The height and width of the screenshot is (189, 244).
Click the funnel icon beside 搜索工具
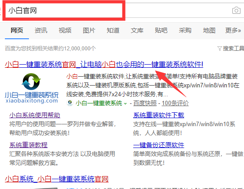220,49
